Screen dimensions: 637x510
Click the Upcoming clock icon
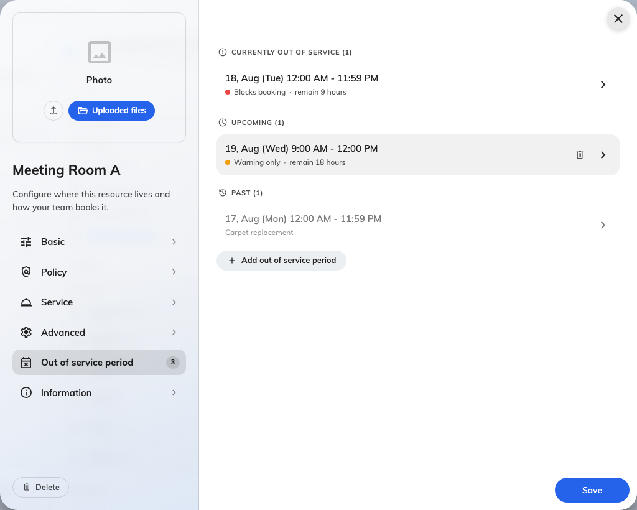(223, 123)
